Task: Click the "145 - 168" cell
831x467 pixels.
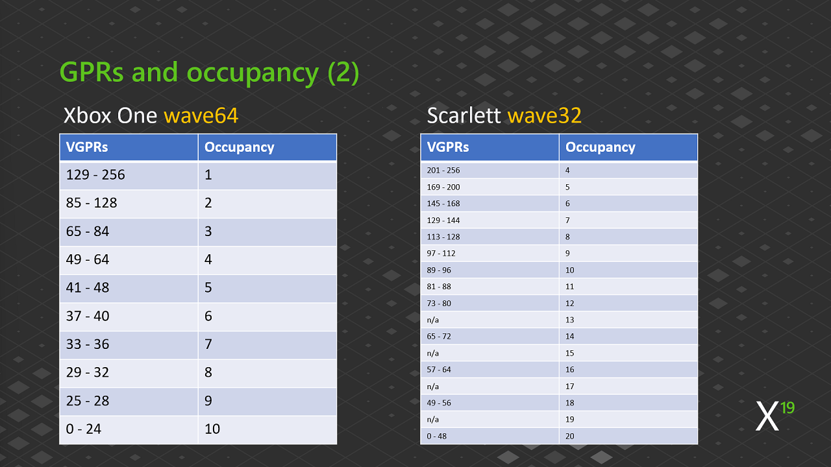Action: click(490, 204)
